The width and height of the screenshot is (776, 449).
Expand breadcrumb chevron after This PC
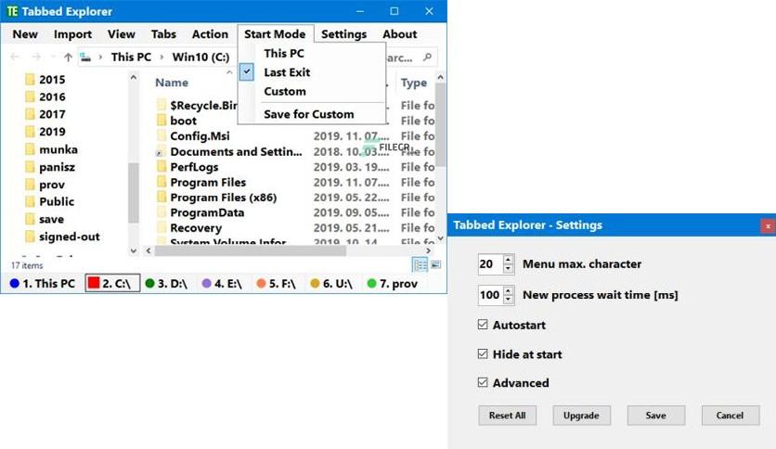coord(162,58)
